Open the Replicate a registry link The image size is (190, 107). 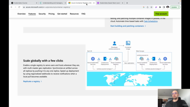coord(32,81)
